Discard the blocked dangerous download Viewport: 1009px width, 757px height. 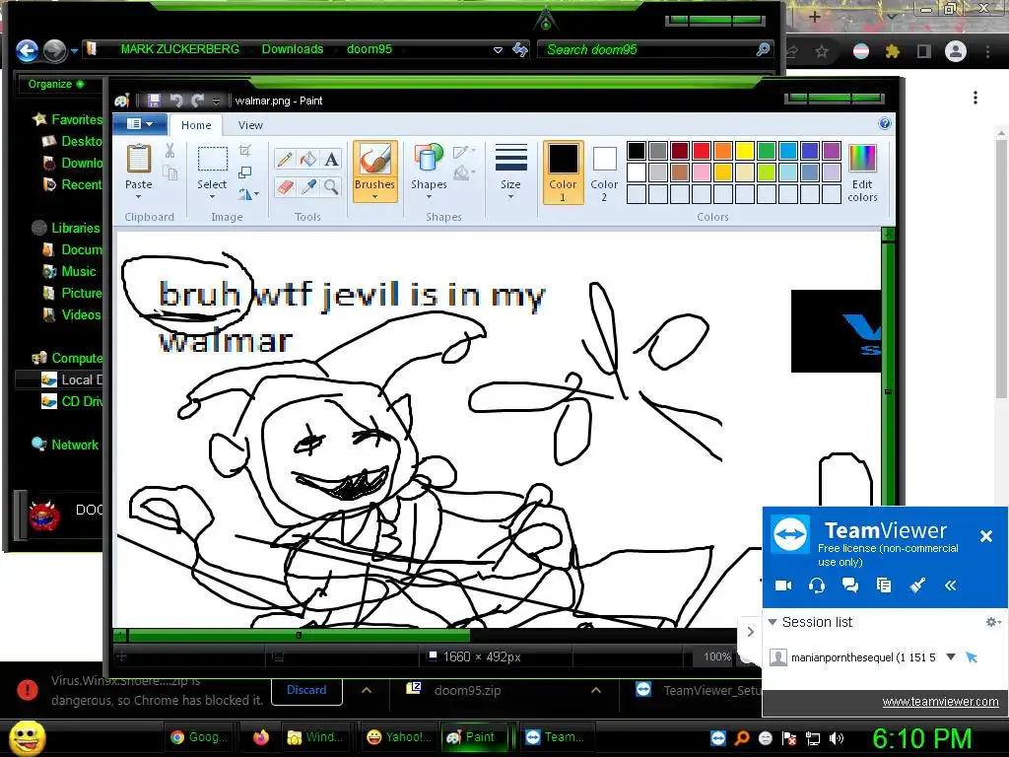click(x=306, y=690)
